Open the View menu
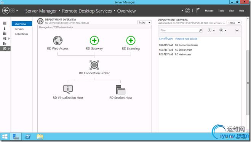251x142 pixels. pyautogui.click(x=231, y=11)
